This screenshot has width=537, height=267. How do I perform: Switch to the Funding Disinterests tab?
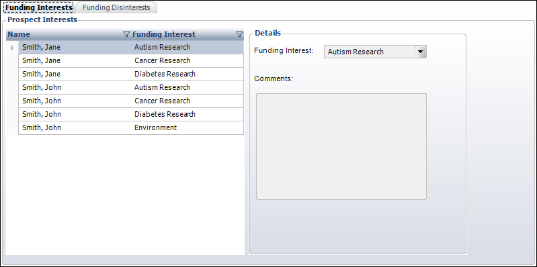[x=116, y=7]
